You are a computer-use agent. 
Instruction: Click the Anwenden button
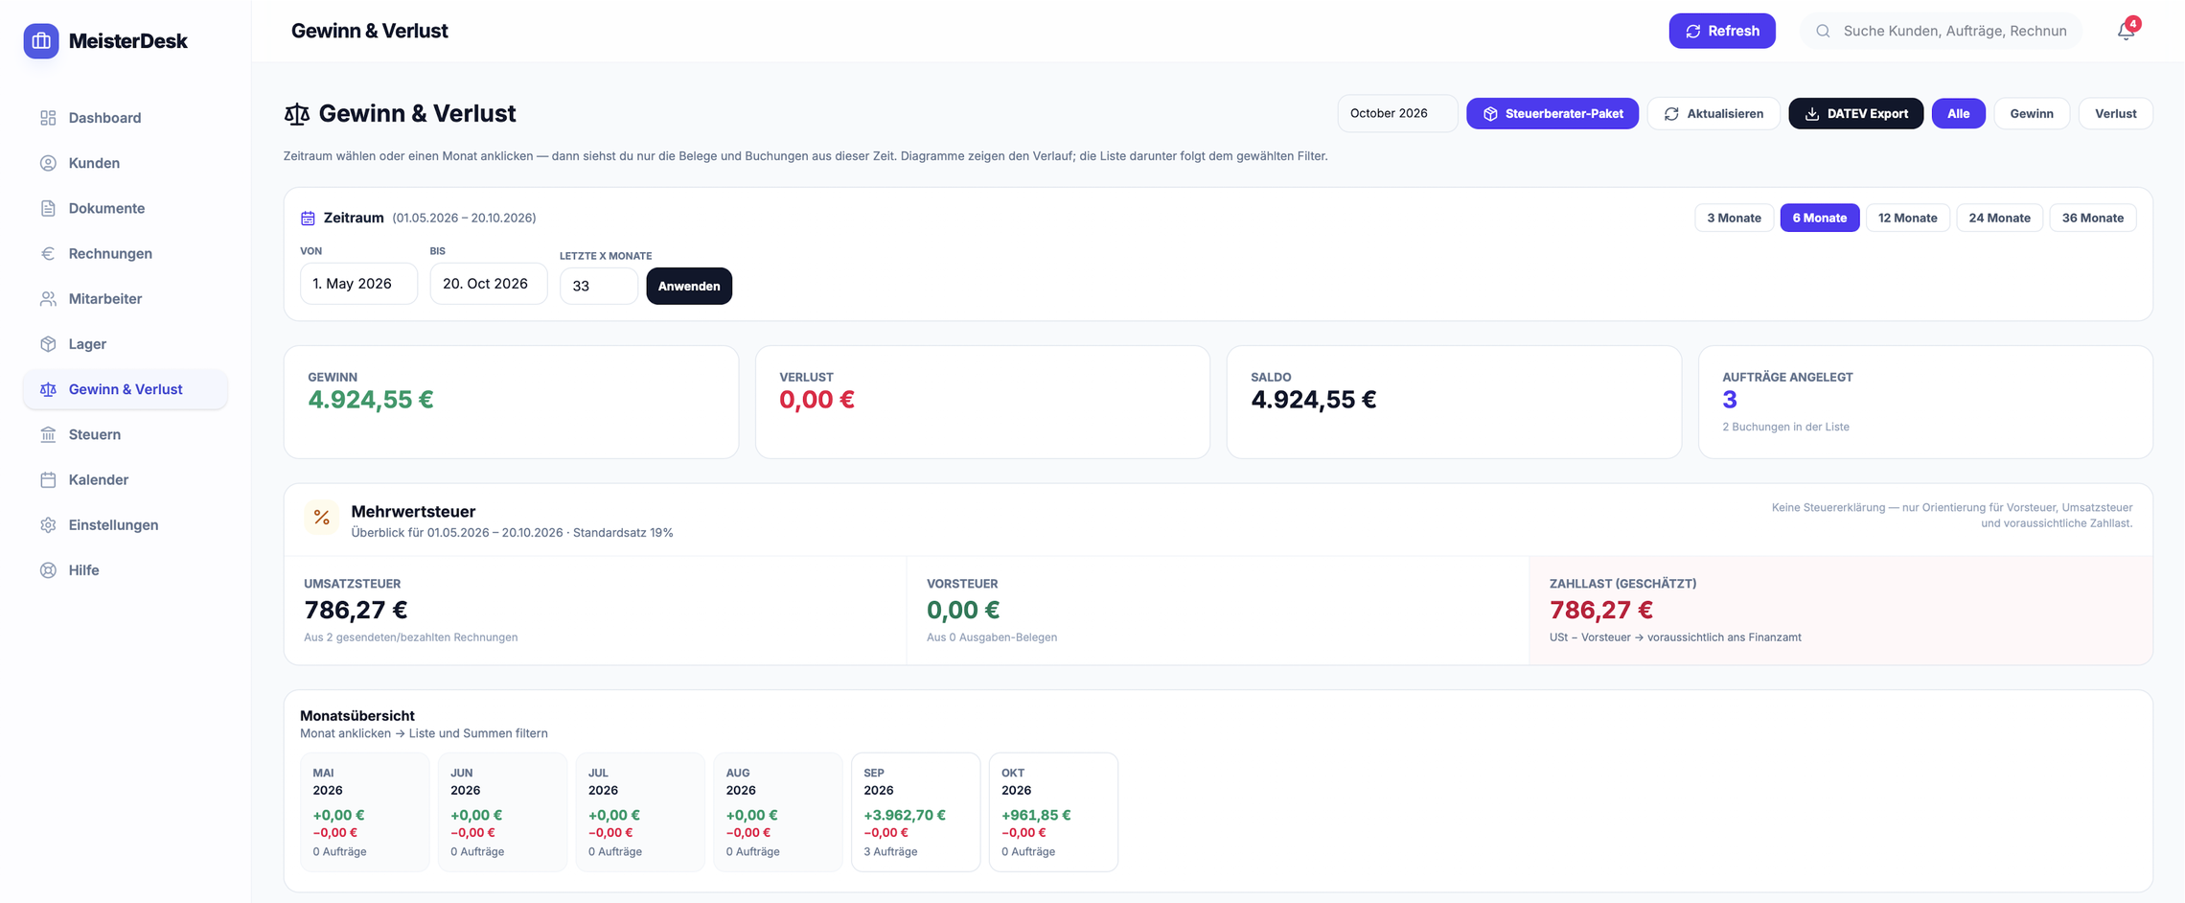click(689, 286)
